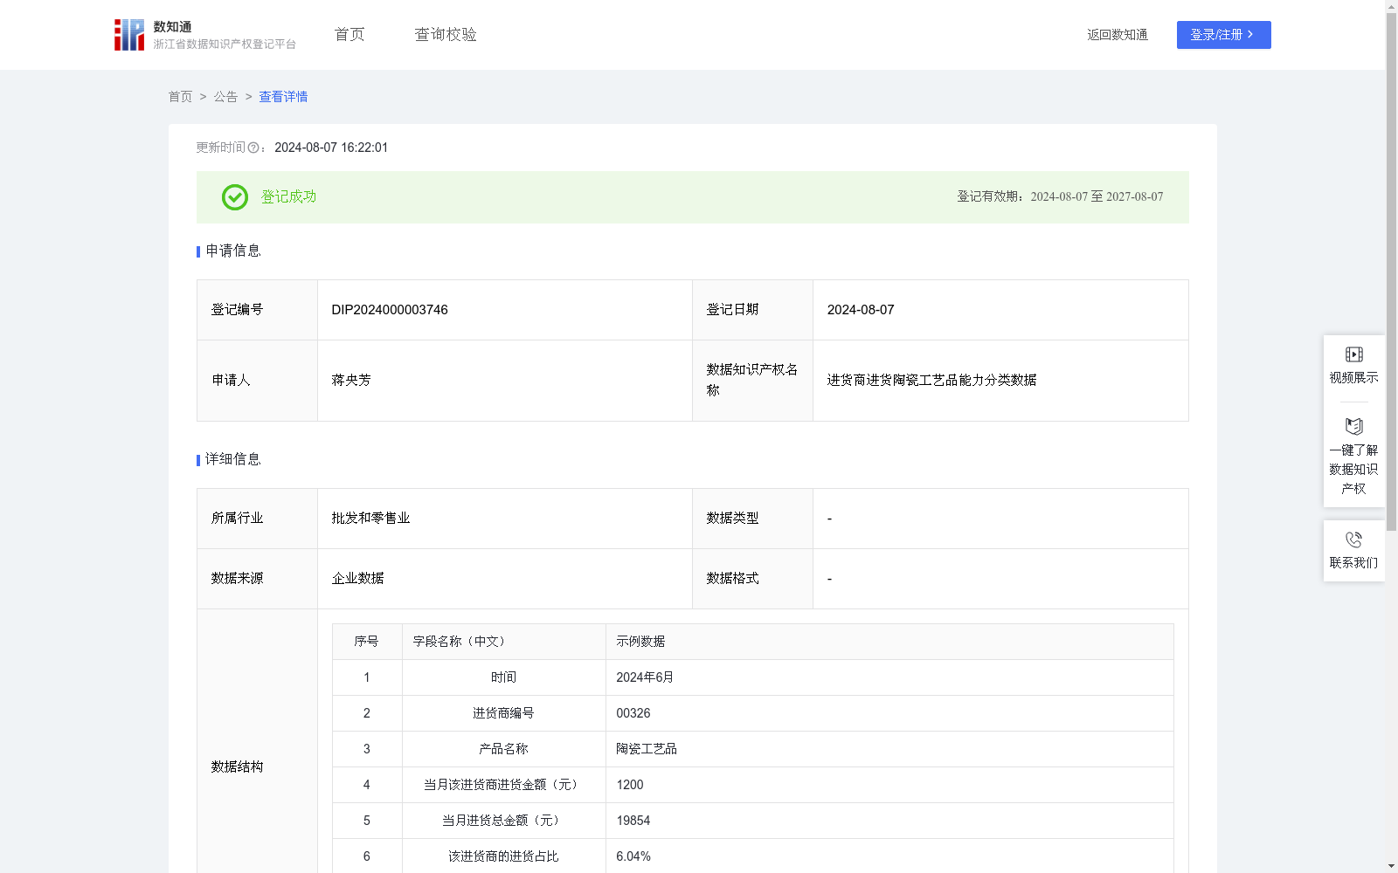This screenshot has width=1398, height=873.
Task: Click the 申请人 label cell
Action: tap(257, 381)
